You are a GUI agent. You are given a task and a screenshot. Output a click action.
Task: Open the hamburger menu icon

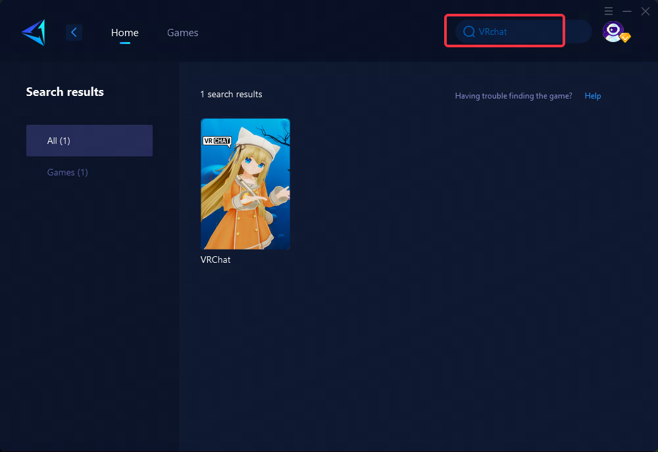coord(609,11)
